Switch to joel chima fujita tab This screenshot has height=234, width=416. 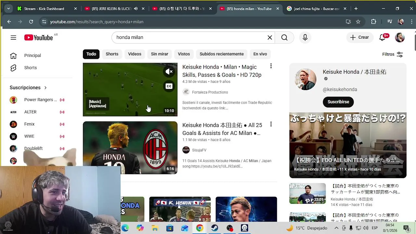coord(317,9)
